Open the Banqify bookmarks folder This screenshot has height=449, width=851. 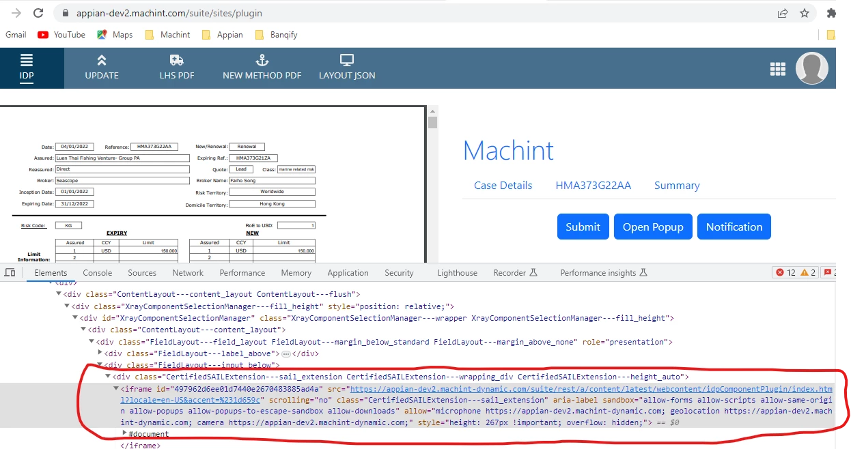(x=276, y=35)
